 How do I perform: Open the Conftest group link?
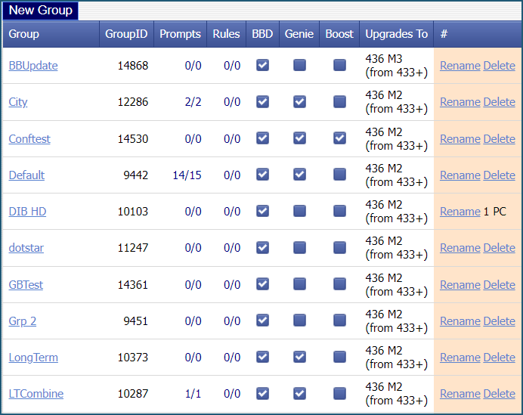(x=29, y=139)
